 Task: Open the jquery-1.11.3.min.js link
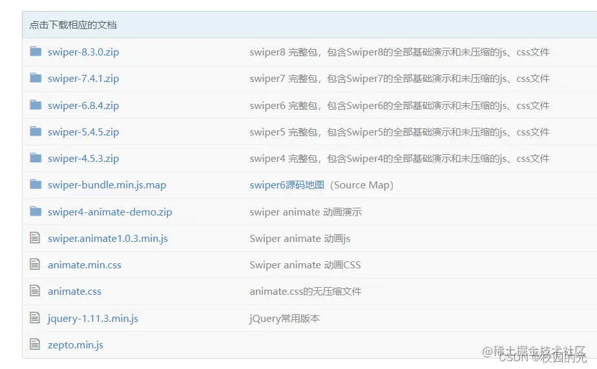[93, 319]
